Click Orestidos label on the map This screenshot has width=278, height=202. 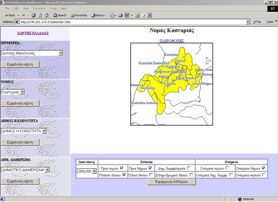click(168, 84)
